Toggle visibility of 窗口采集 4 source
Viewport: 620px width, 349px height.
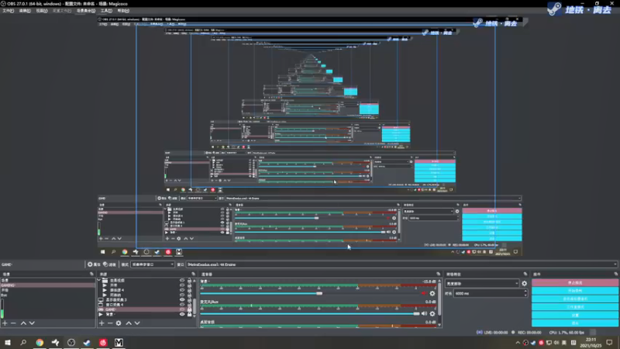[182, 305]
